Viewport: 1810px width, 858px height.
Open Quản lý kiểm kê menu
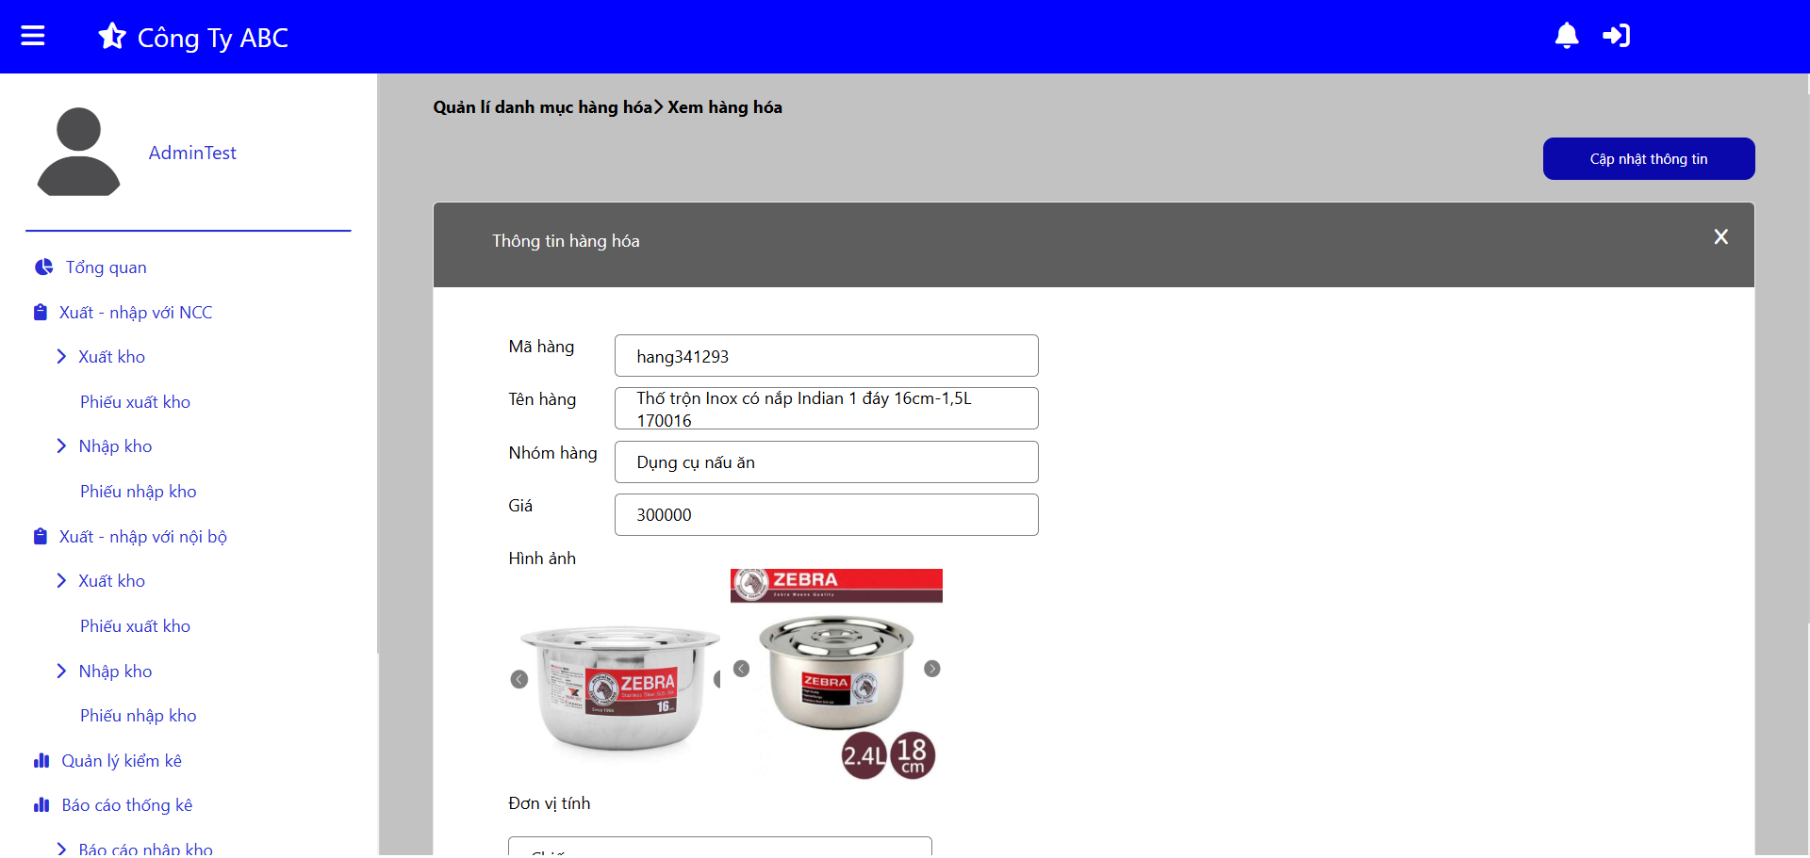(x=122, y=761)
